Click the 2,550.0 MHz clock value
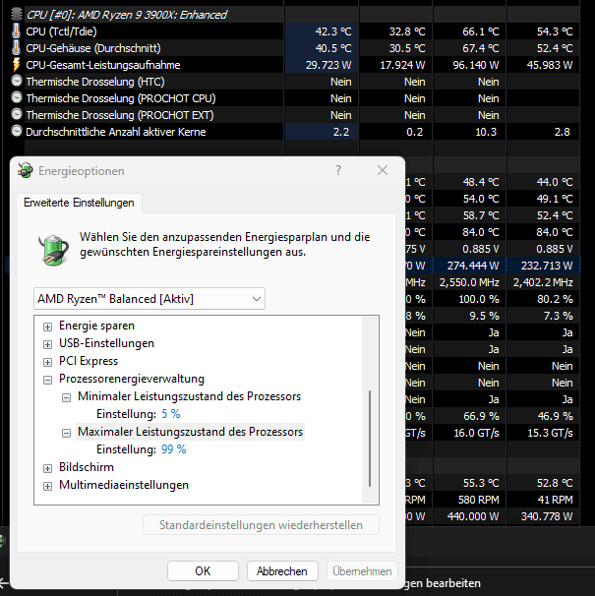This screenshot has width=595, height=596. (469, 282)
